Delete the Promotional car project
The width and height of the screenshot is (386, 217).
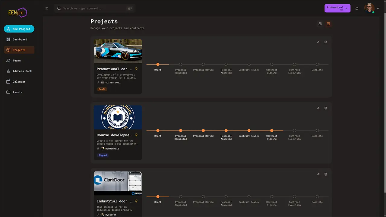pos(326,42)
